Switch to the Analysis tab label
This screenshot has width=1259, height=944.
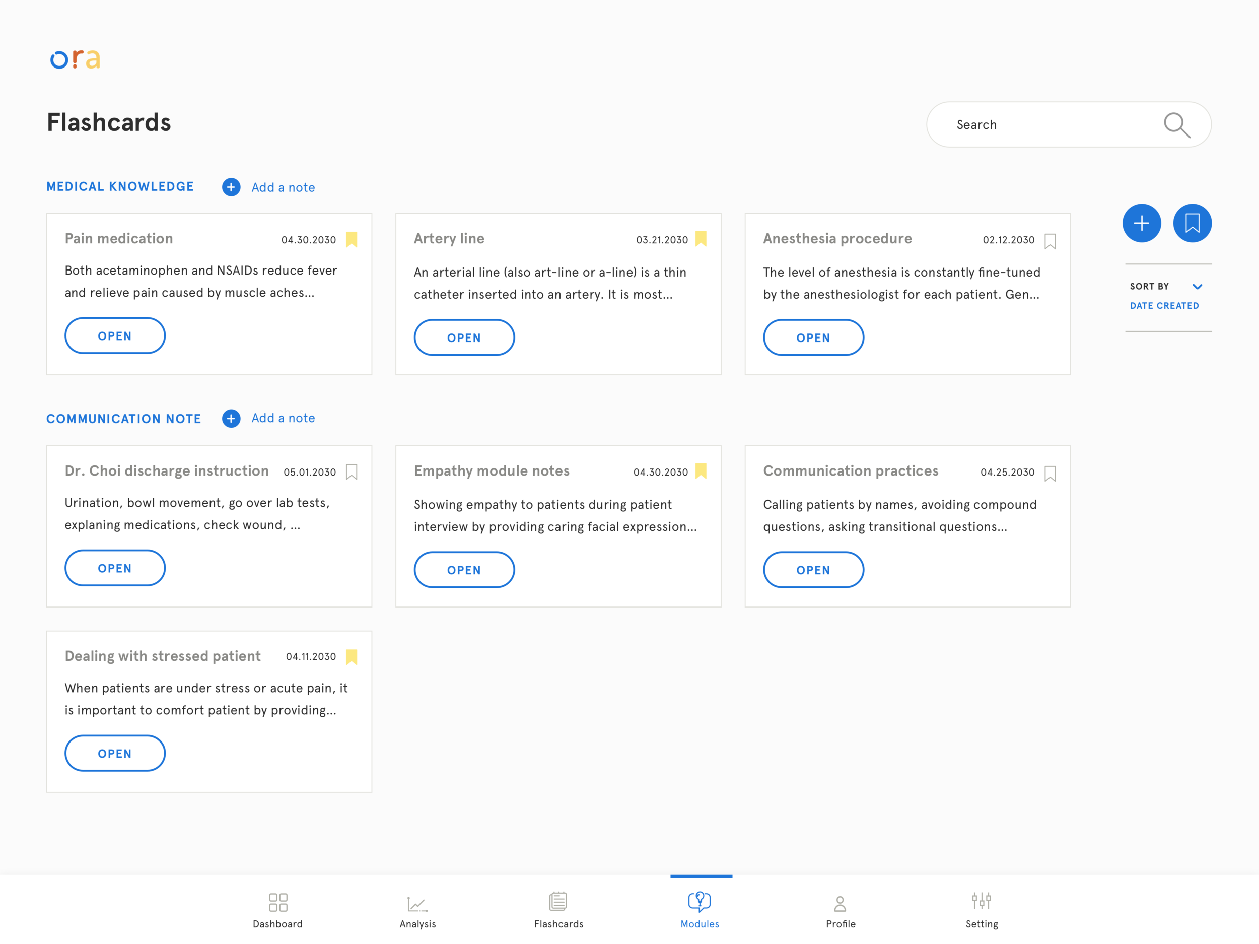[417, 924]
